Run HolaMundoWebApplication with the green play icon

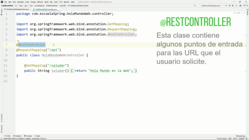tap(226, 6)
